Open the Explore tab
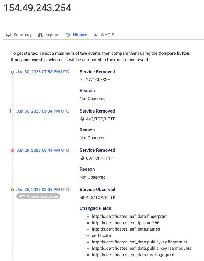This screenshot has height=261, width=204. coord(52,35)
